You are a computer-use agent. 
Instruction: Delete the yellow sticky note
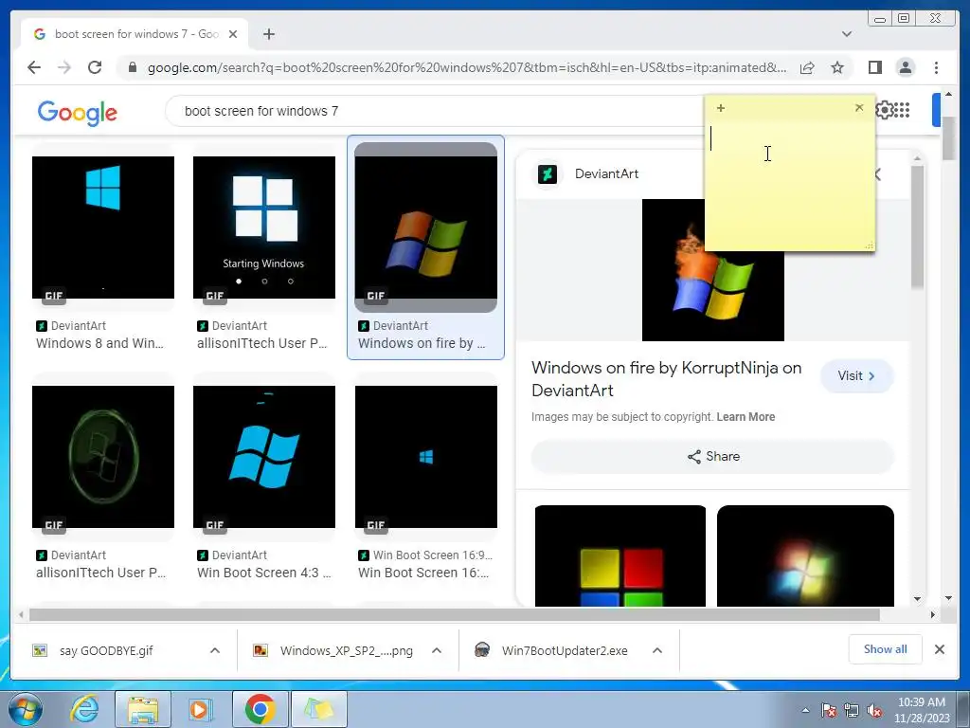tap(858, 108)
